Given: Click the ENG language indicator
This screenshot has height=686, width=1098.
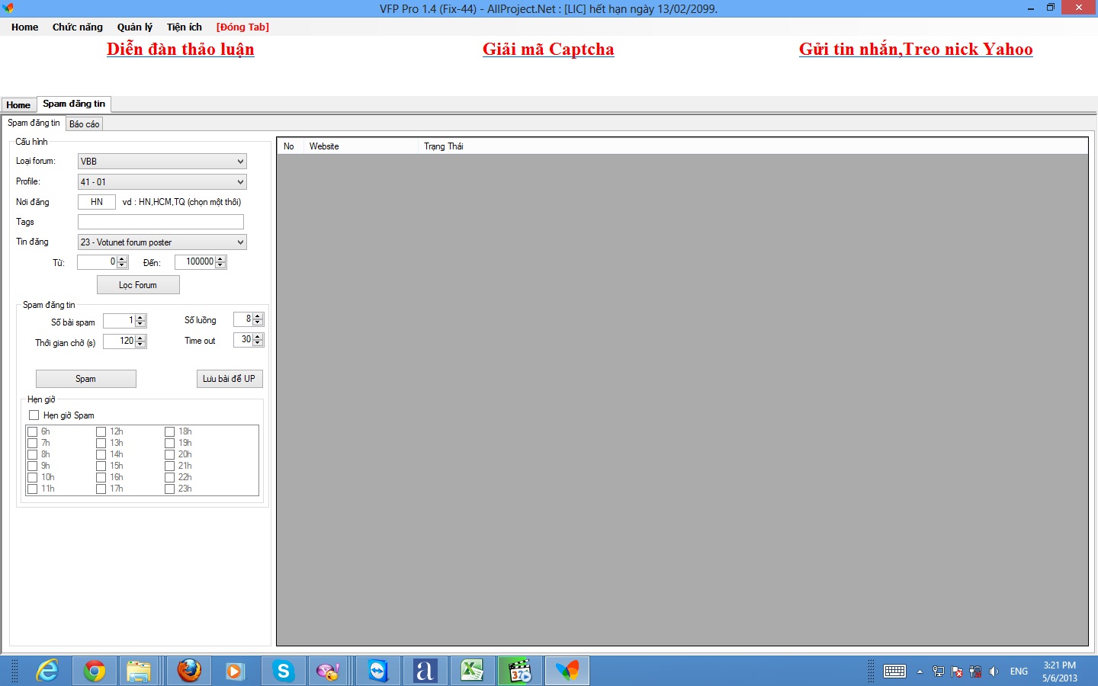Looking at the screenshot, I should 1019,672.
